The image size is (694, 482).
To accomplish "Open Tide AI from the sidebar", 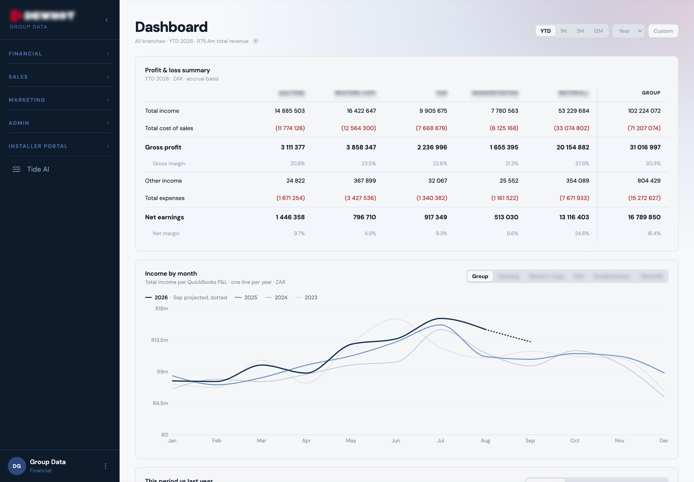I will pyautogui.click(x=38, y=169).
